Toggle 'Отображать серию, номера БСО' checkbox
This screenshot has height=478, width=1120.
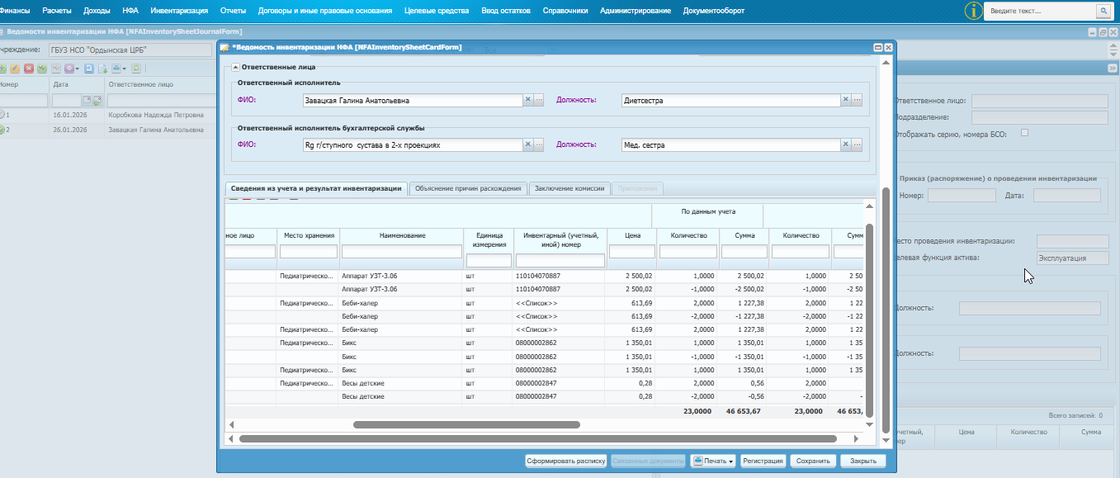(x=1024, y=132)
